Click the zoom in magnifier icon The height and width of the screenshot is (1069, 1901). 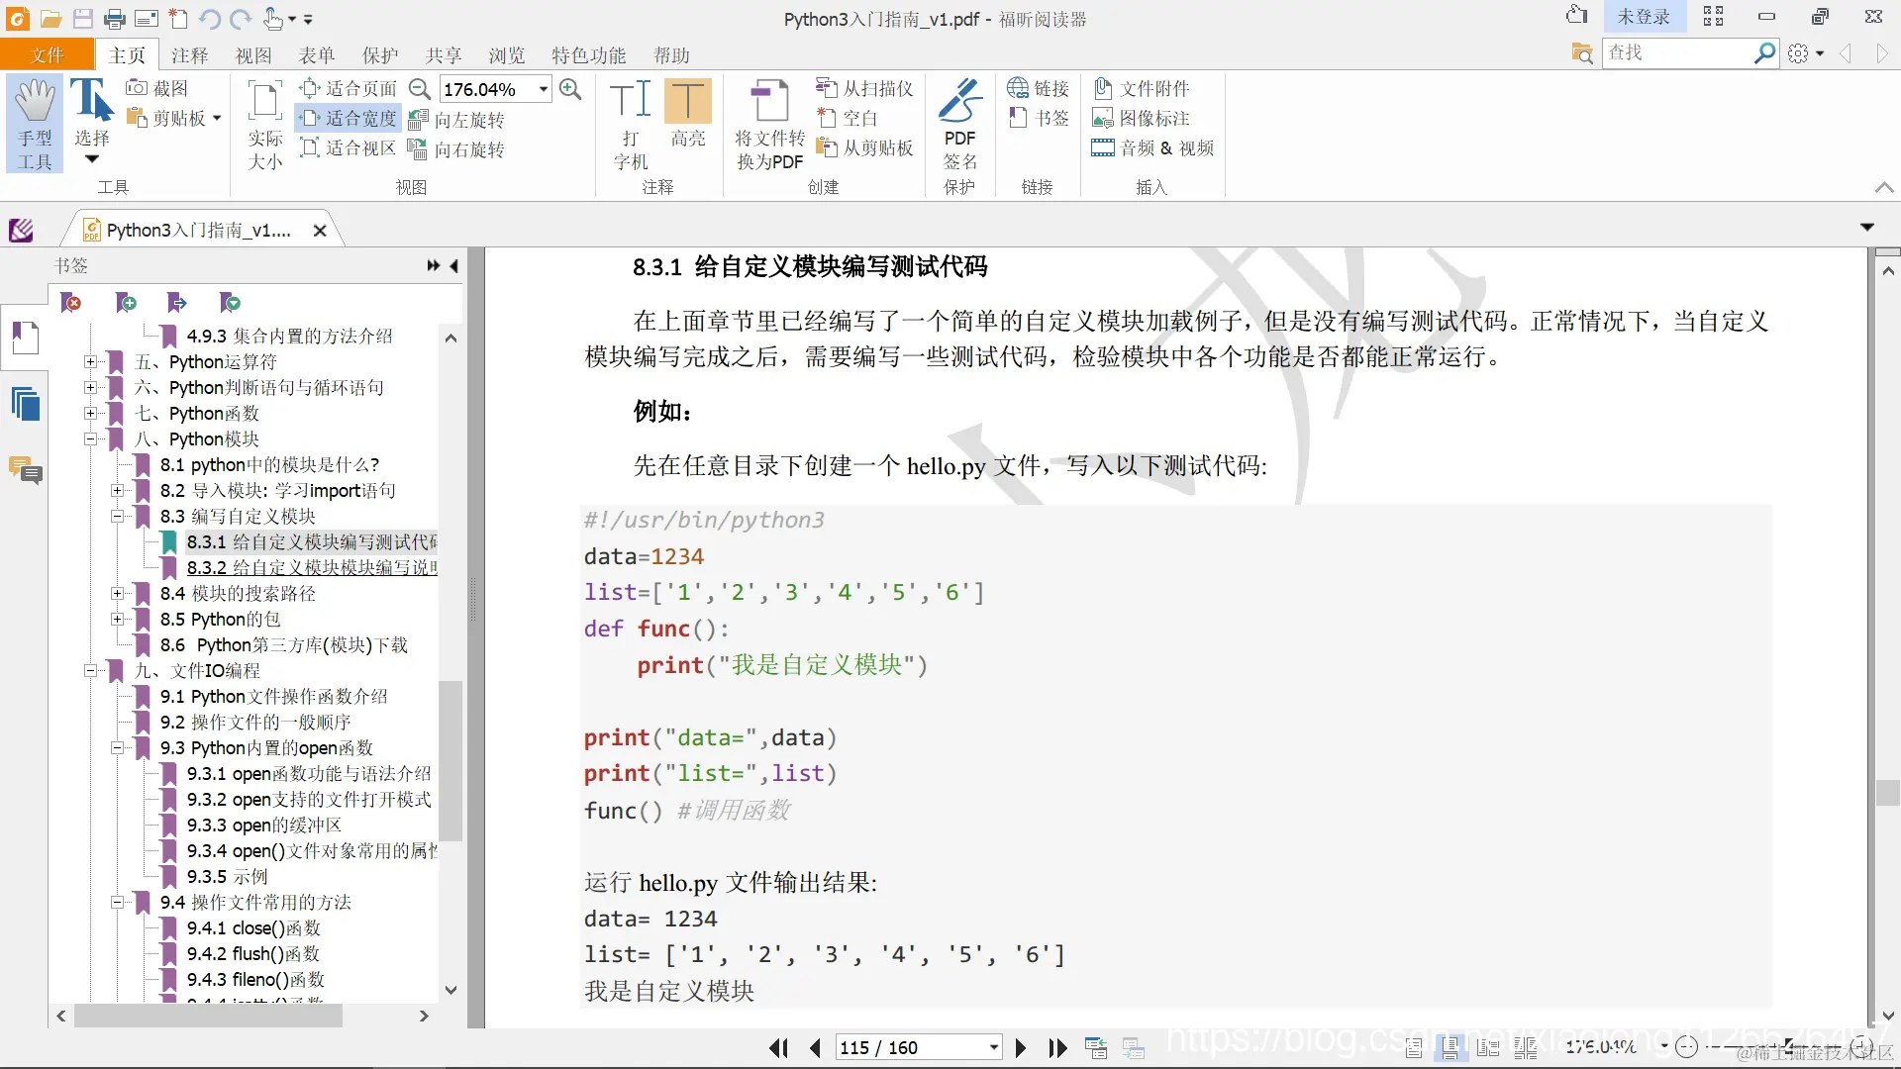570,89
